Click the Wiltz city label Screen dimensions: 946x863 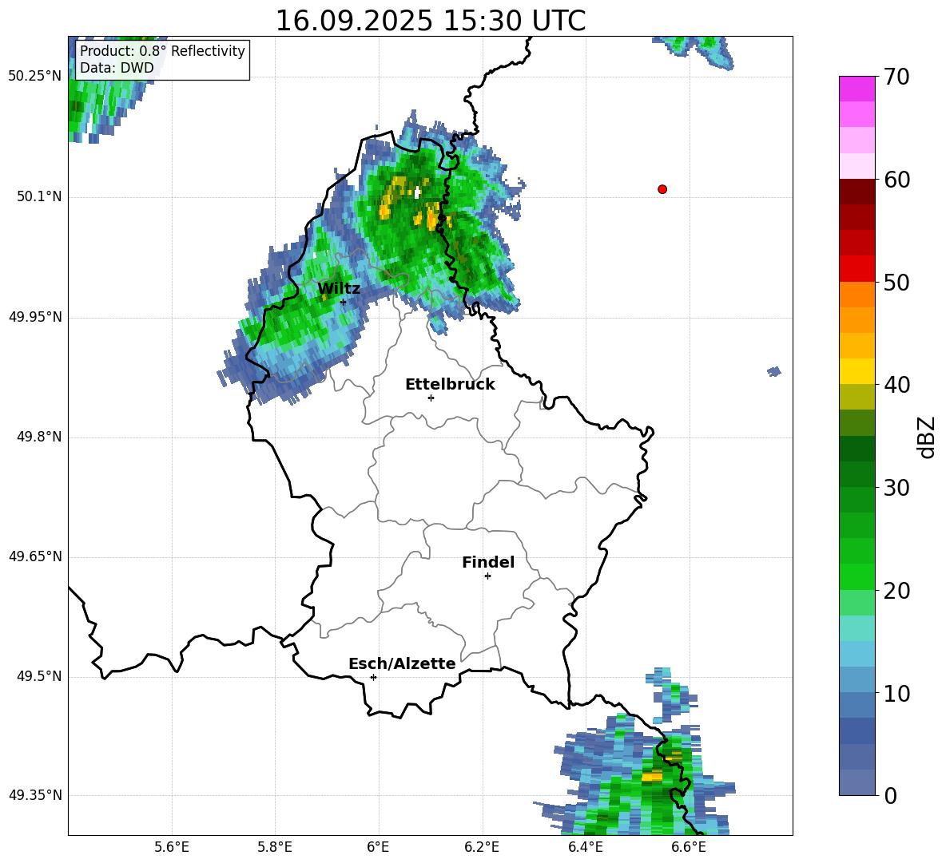339,288
